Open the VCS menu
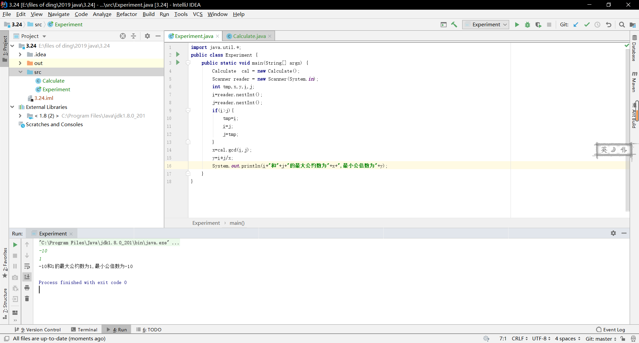The width and height of the screenshot is (639, 343). tap(198, 14)
